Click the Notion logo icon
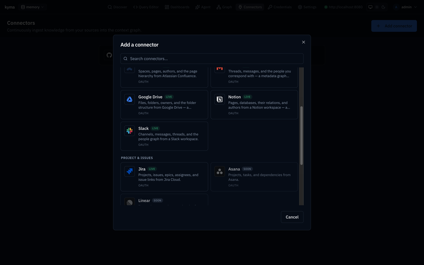The height and width of the screenshot is (265, 424). 220,99
